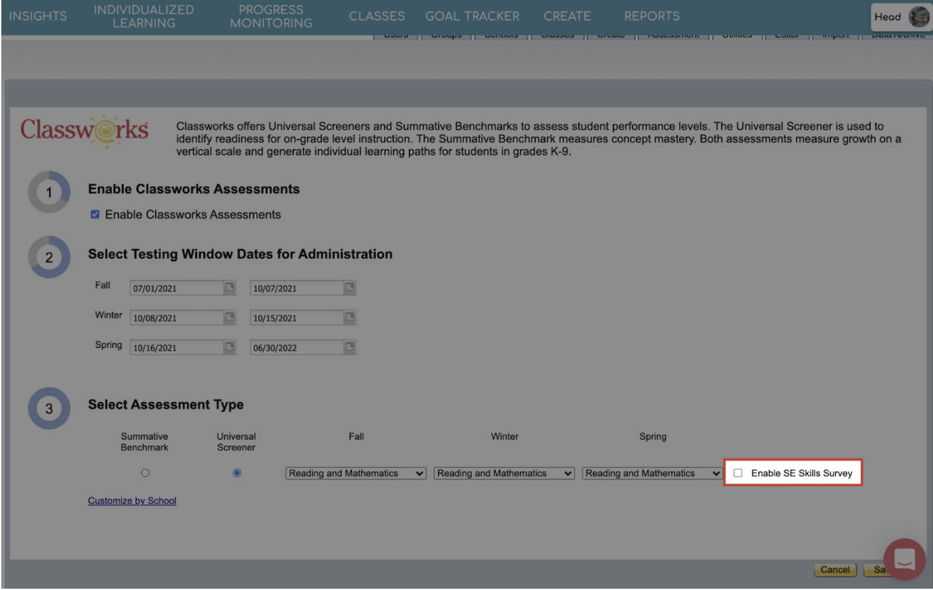Open the Winter end date calendar picker

(350, 317)
